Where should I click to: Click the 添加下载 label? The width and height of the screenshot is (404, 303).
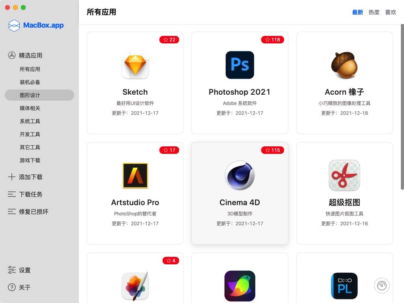click(x=30, y=177)
